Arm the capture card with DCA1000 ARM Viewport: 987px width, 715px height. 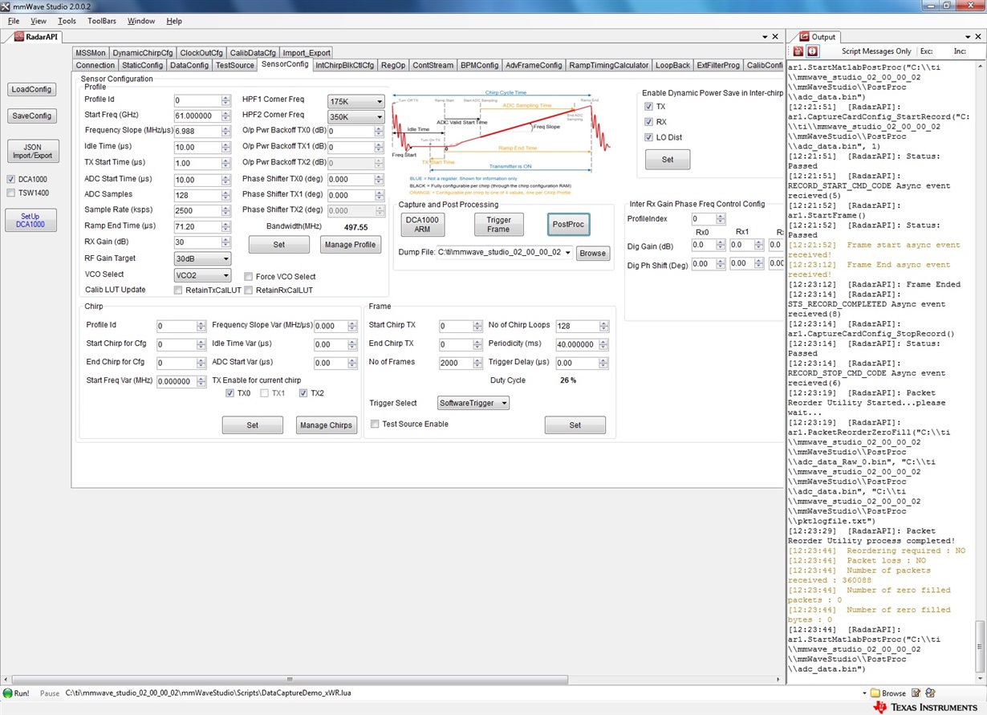[422, 225]
